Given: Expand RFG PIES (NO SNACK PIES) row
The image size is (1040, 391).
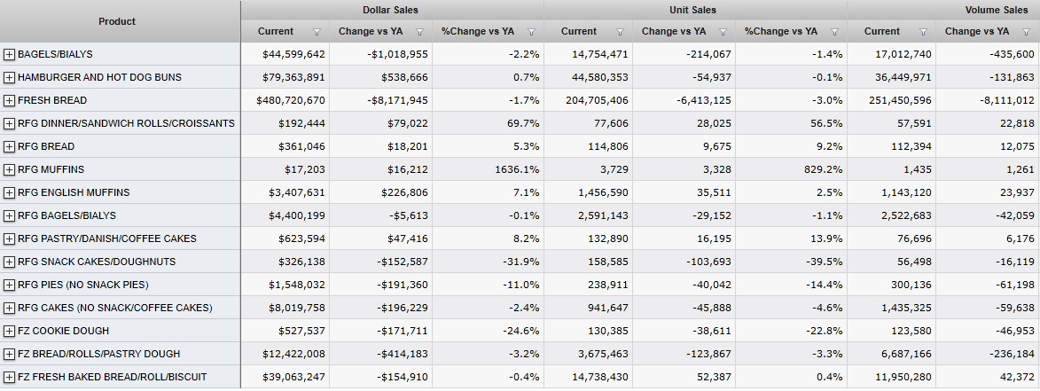Looking at the screenshot, I should pyautogui.click(x=9, y=285).
